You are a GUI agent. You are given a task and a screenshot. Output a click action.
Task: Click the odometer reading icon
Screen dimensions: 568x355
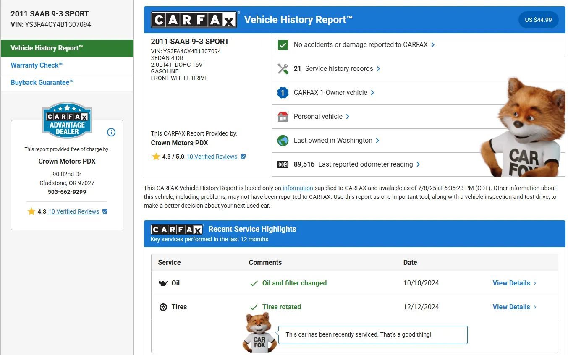click(283, 164)
